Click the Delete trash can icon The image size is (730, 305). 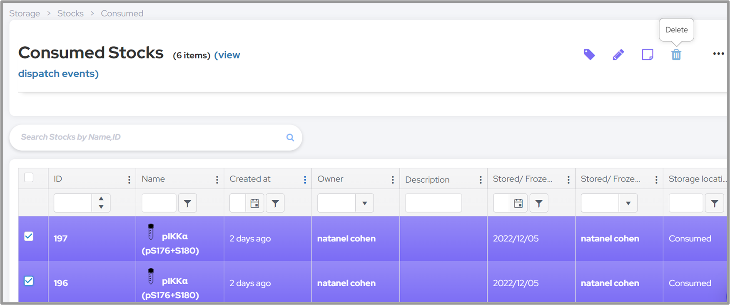pyautogui.click(x=676, y=55)
